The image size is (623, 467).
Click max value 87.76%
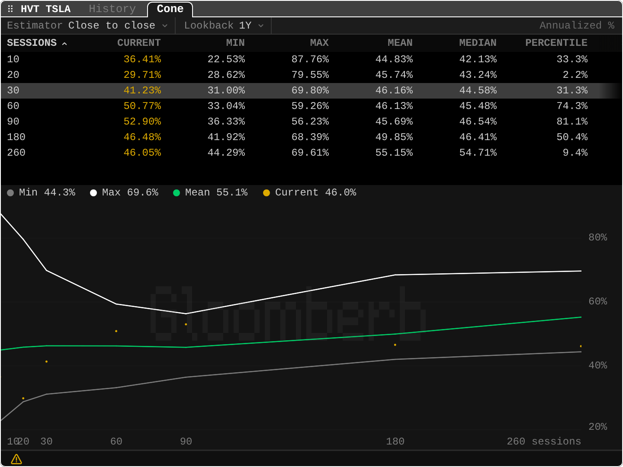pos(310,59)
